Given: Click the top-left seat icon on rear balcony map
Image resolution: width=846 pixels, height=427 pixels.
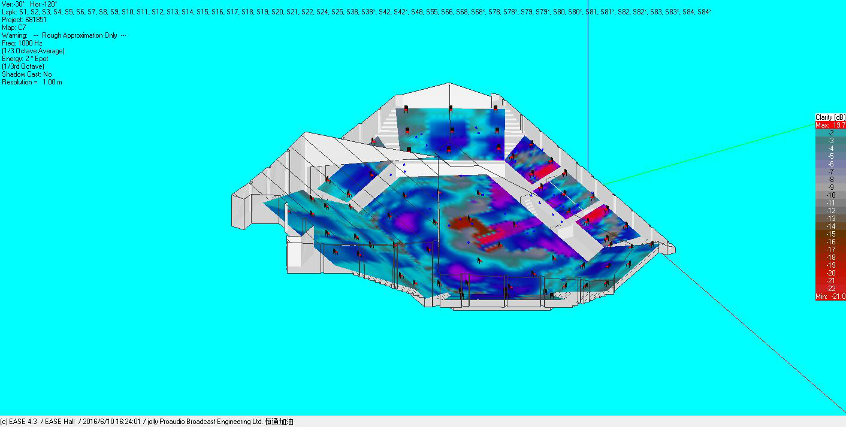Looking at the screenshot, I should (x=406, y=109).
